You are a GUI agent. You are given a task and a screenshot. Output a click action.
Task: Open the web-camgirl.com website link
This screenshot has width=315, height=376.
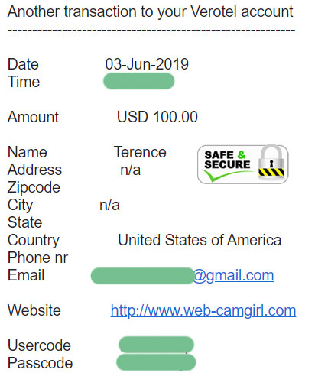(x=203, y=310)
